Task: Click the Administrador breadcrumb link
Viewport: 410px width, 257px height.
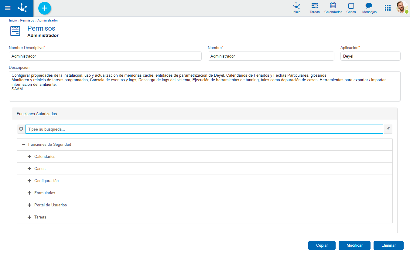Action: point(48,20)
